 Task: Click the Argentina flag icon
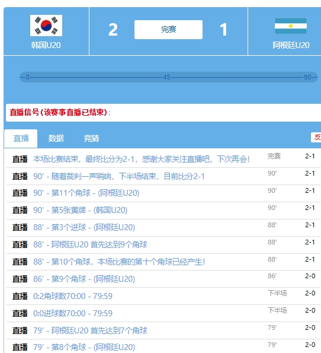point(291,26)
